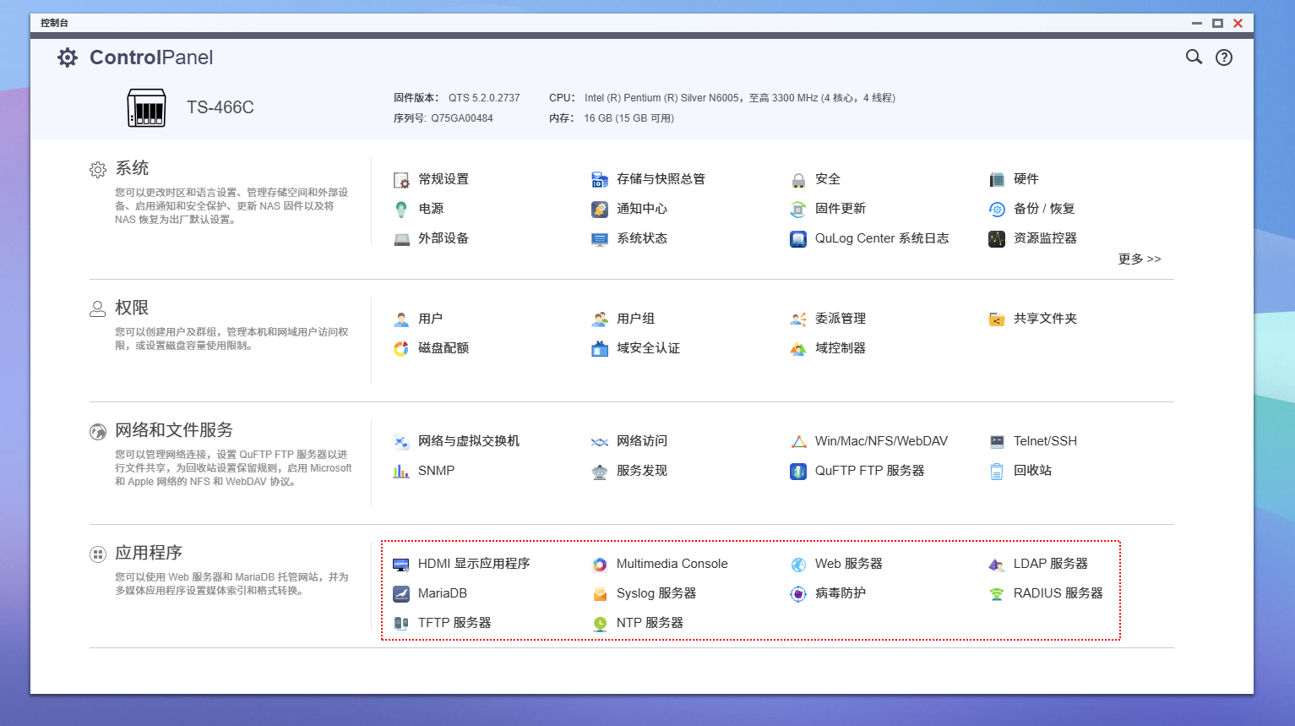The width and height of the screenshot is (1295, 726).
Task: Open the 网络和文件服务 section heading
Action: coord(174,430)
